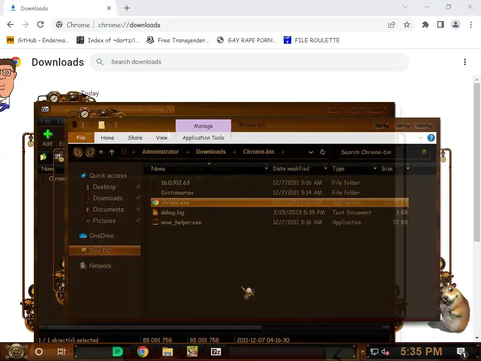Switch to the Home ribbon tab

[x=108, y=138]
